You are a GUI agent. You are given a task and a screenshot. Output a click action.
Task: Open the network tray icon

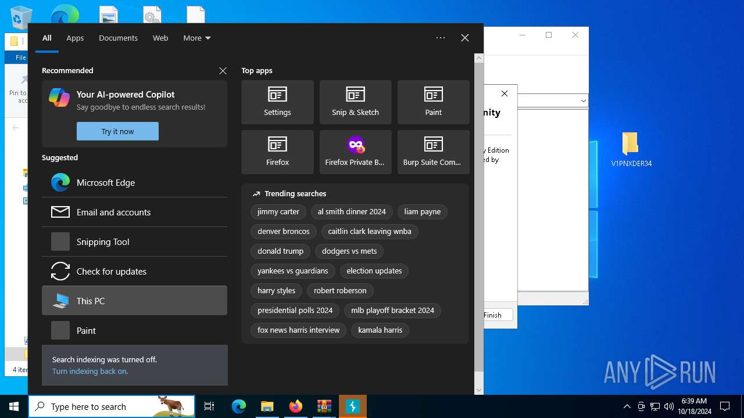coord(655,406)
